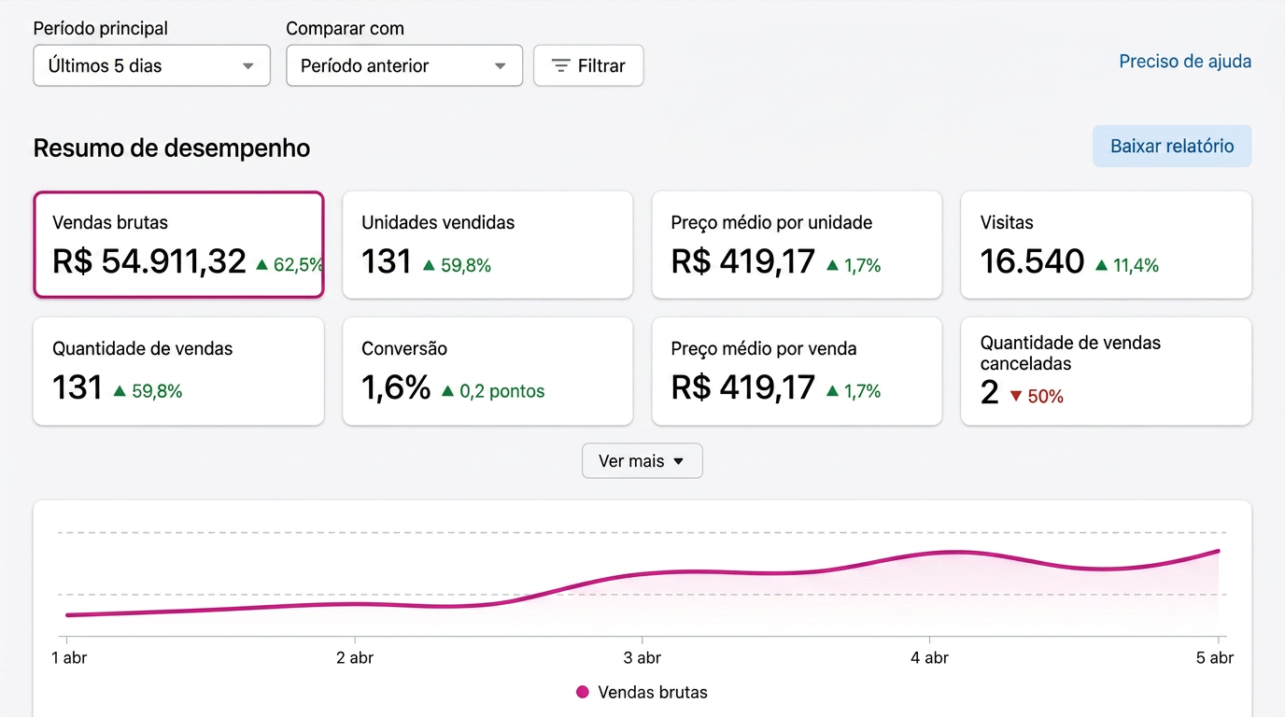This screenshot has width=1285, height=717.
Task: Click the Filtrar button
Action: pos(588,65)
